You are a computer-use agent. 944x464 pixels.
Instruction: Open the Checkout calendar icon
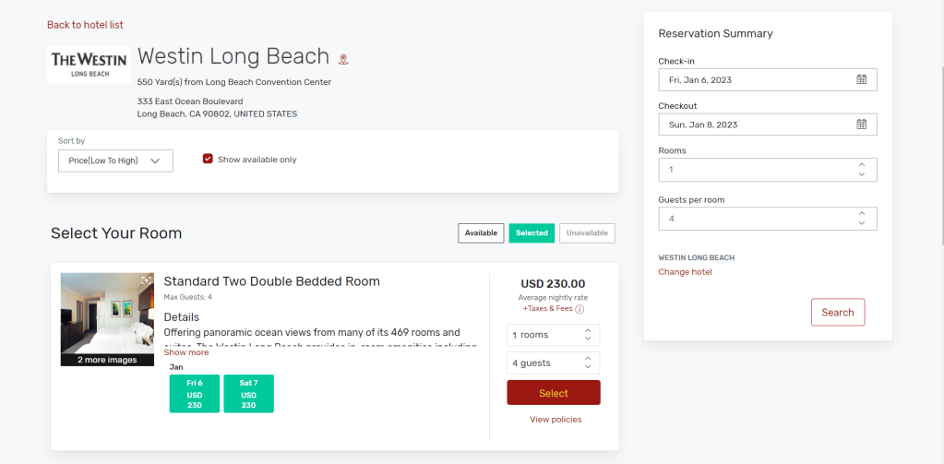pyautogui.click(x=861, y=125)
